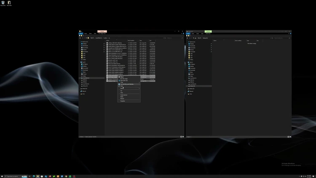This screenshot has width=316, height=178.
Task: Select Linux in left window sidebar
Action: point(83,94)
